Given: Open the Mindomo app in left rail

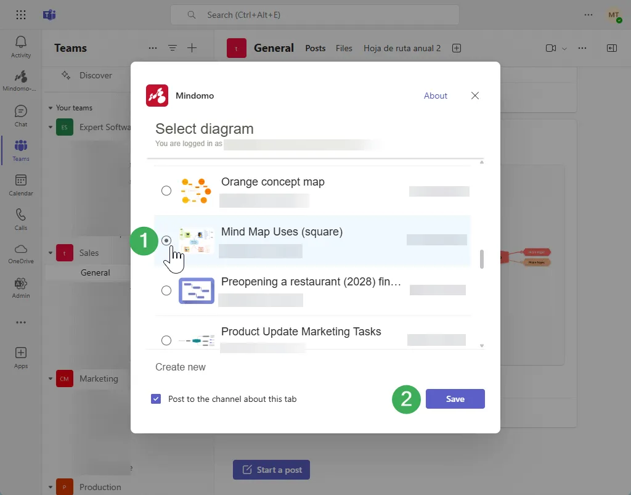Looking at the screenshot, I should click(21, 81).
